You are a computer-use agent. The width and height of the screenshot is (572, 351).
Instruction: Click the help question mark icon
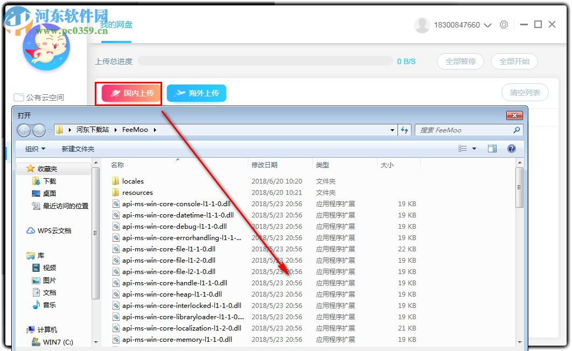(512, 149)
